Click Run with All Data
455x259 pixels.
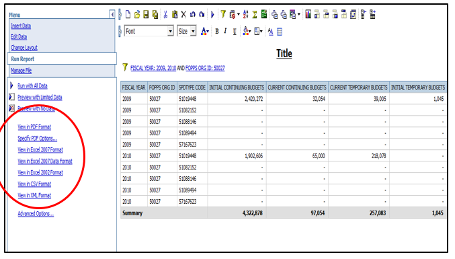[32, 86]
